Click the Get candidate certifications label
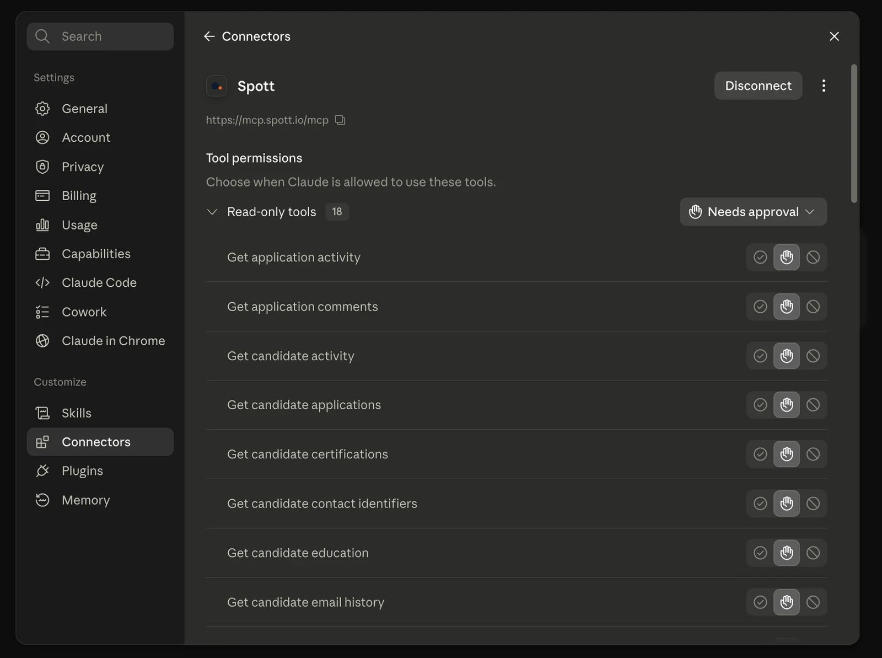The width and height of the screenshot is (882, 658). (308, 454)
